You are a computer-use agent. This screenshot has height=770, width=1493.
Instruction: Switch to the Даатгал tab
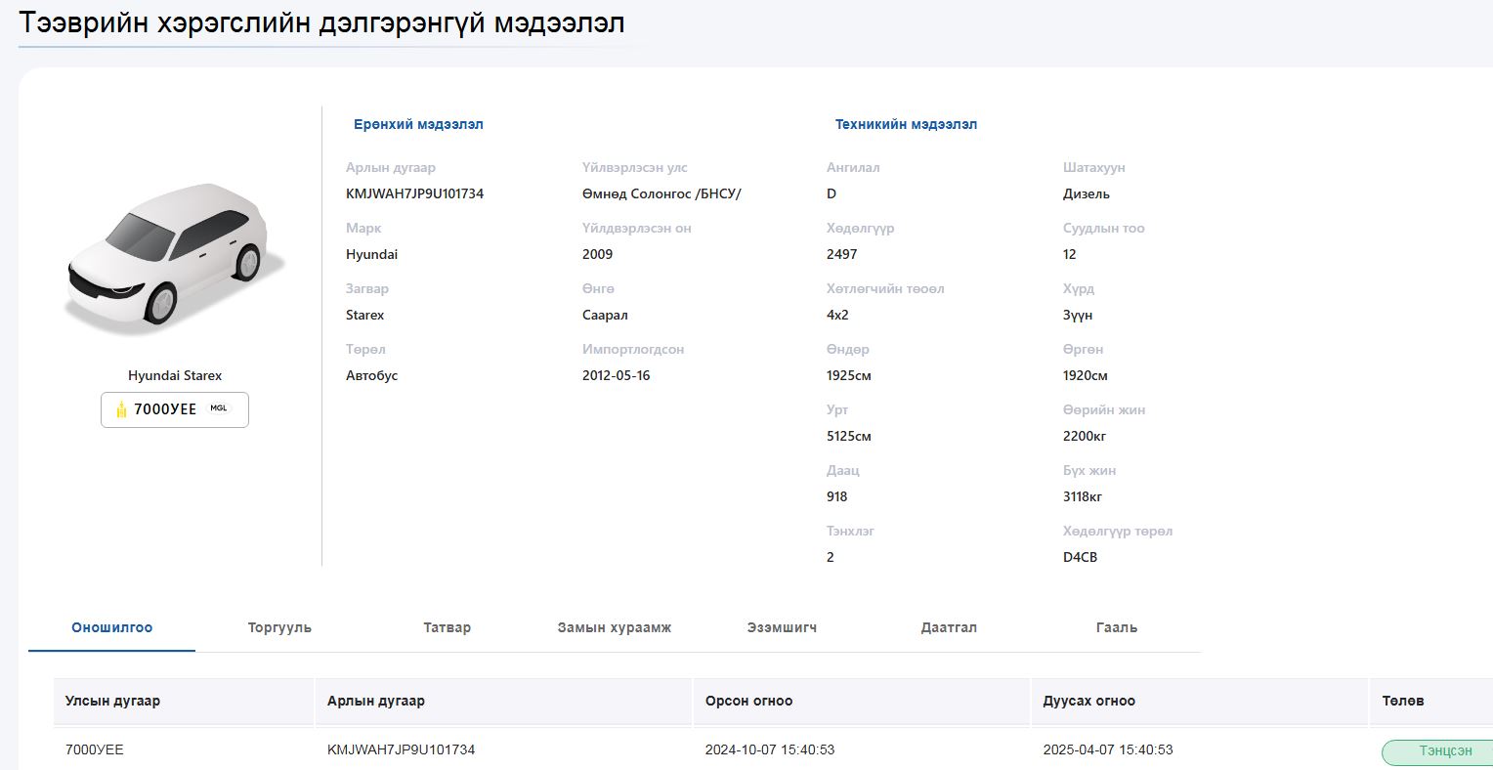point(949,627)
